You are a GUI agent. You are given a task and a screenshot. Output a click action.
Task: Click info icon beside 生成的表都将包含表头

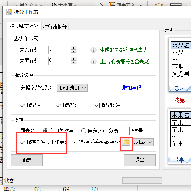click(94, 50)
